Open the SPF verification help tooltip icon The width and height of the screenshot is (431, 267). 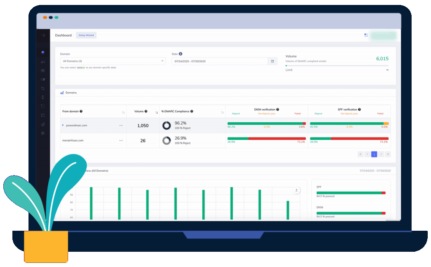click(x=360, y=108)
